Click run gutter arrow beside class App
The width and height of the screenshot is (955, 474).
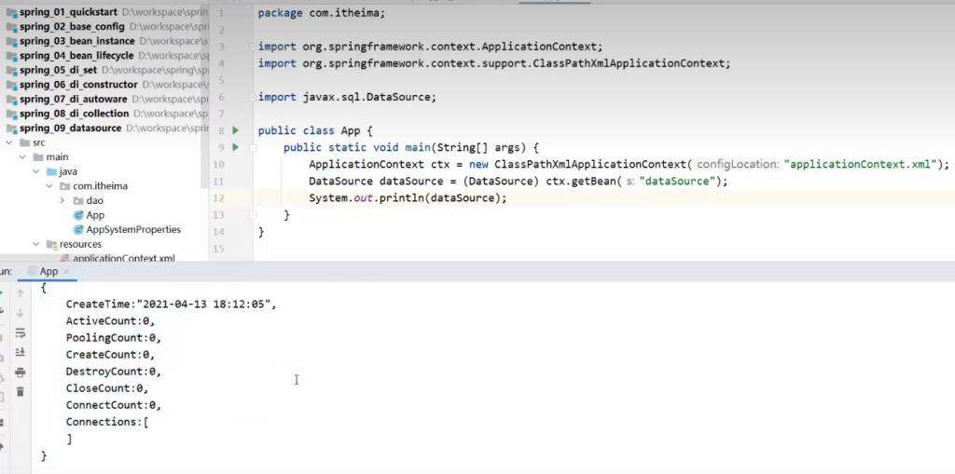pyautogui.click(x=235, y=130)
